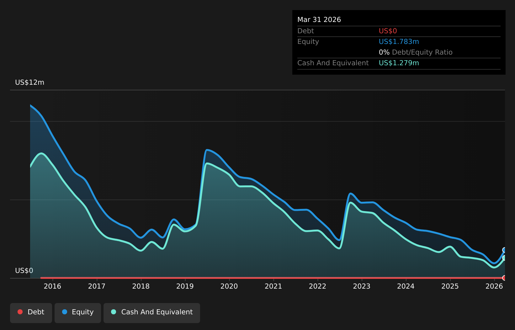Click the 2021 x-axis label

273,286
